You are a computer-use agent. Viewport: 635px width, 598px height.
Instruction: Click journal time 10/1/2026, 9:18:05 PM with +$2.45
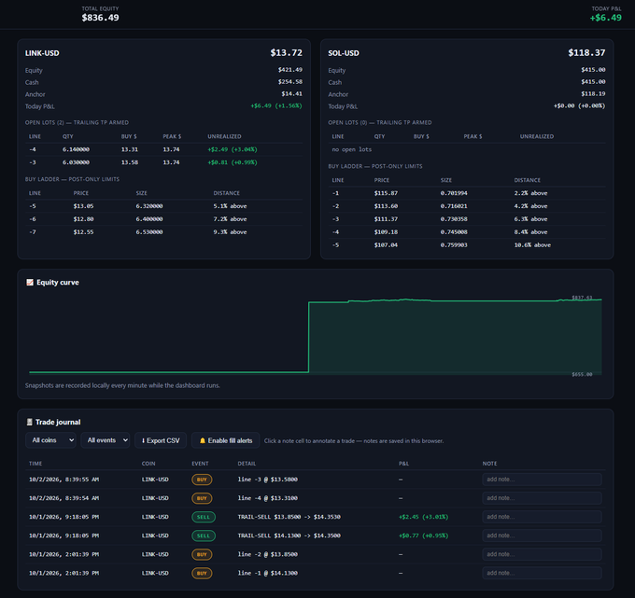click(64, 517)
